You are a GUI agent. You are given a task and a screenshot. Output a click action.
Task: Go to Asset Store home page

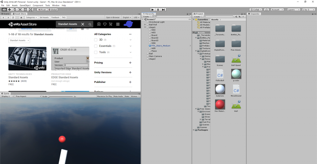click(21, 18)
